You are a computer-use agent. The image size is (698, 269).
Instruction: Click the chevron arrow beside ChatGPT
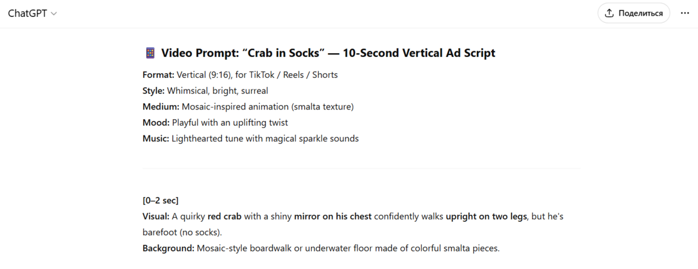(x=54, y=14)
